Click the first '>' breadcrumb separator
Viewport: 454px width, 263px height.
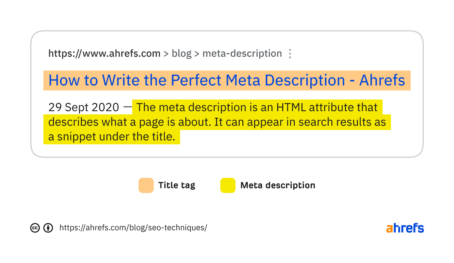(x=166, y=54)
